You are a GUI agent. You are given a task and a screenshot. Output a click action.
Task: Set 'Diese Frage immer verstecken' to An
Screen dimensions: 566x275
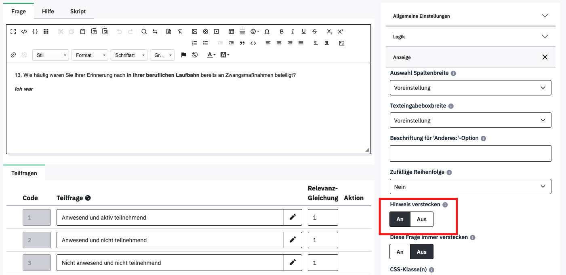pyautogui.click(x=400, y=252)
